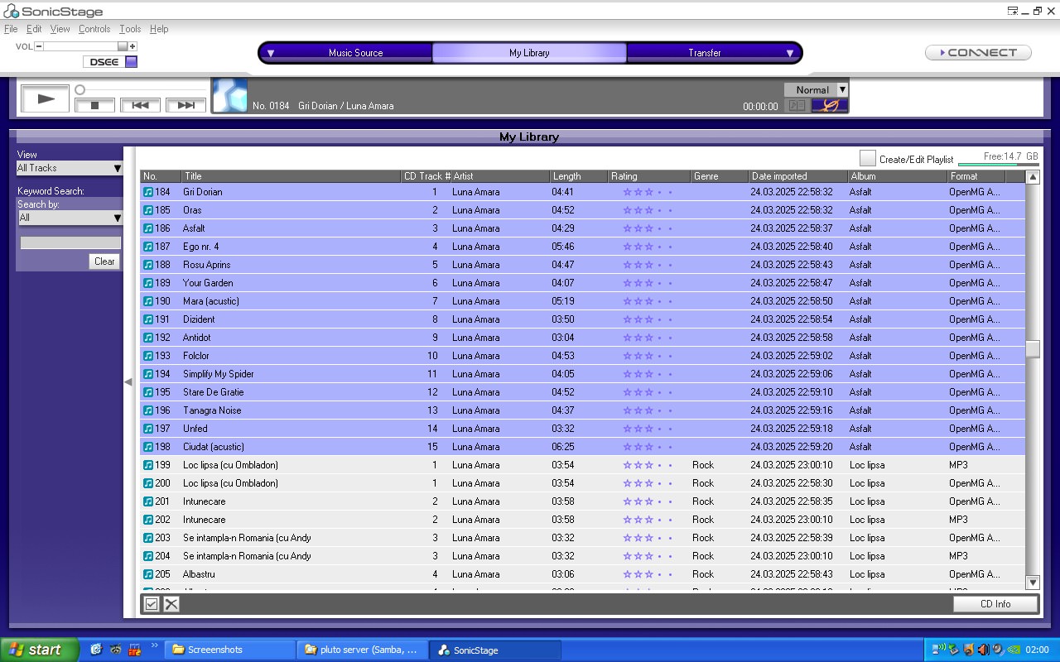
Task: Click the keyword search input field
Action: pyautogui.click(x=70, y=243)
